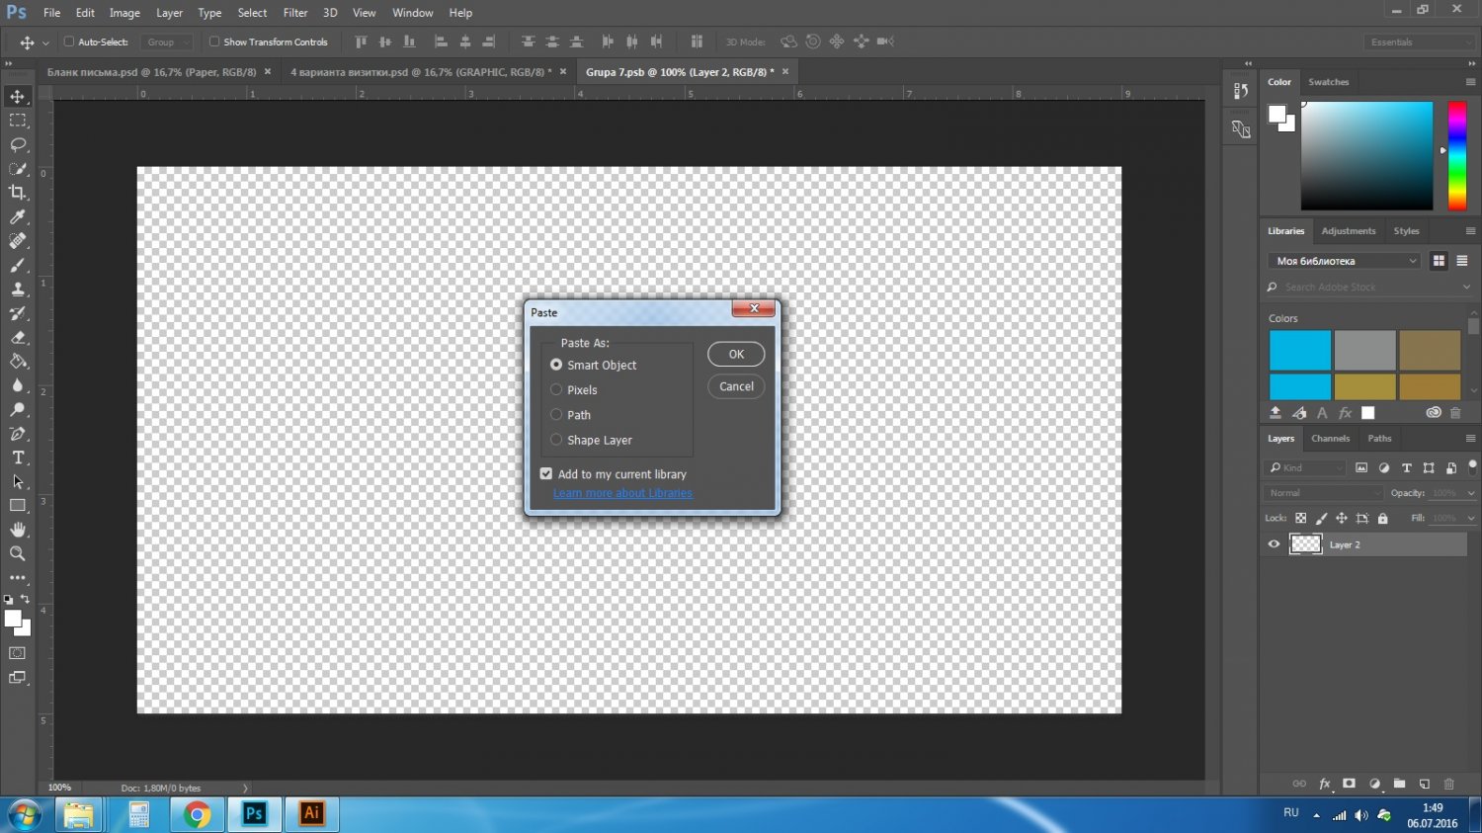Select the Crop tool

pos(18,193)
